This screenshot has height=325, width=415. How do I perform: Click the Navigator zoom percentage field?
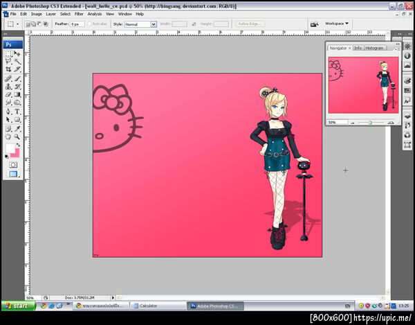[x=338, y=122]
